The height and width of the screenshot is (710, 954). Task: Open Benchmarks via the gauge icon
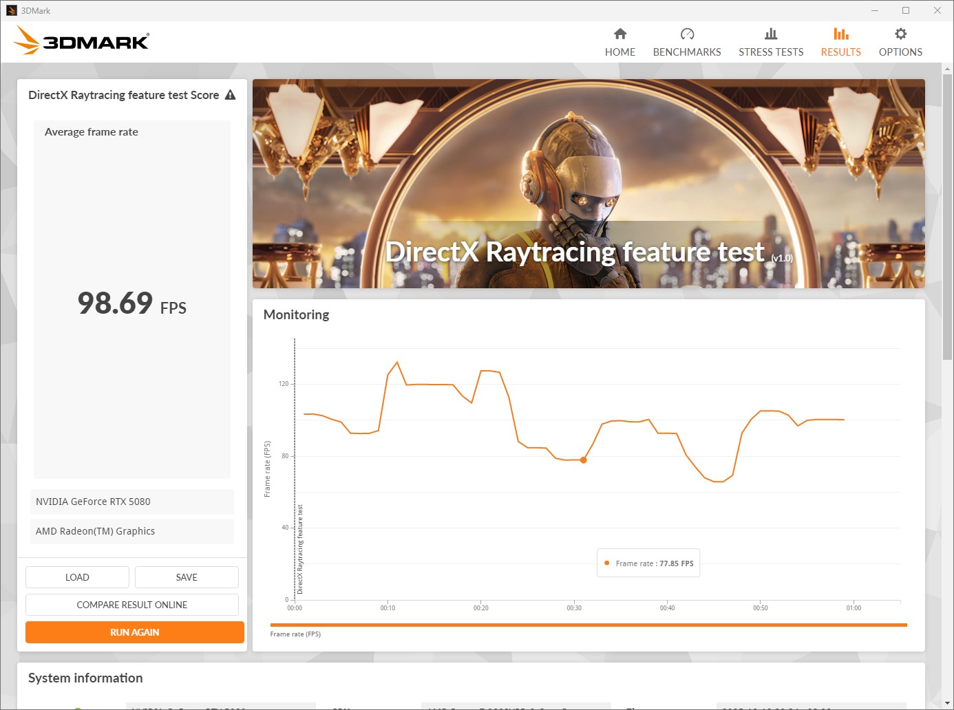pos(686,34)
